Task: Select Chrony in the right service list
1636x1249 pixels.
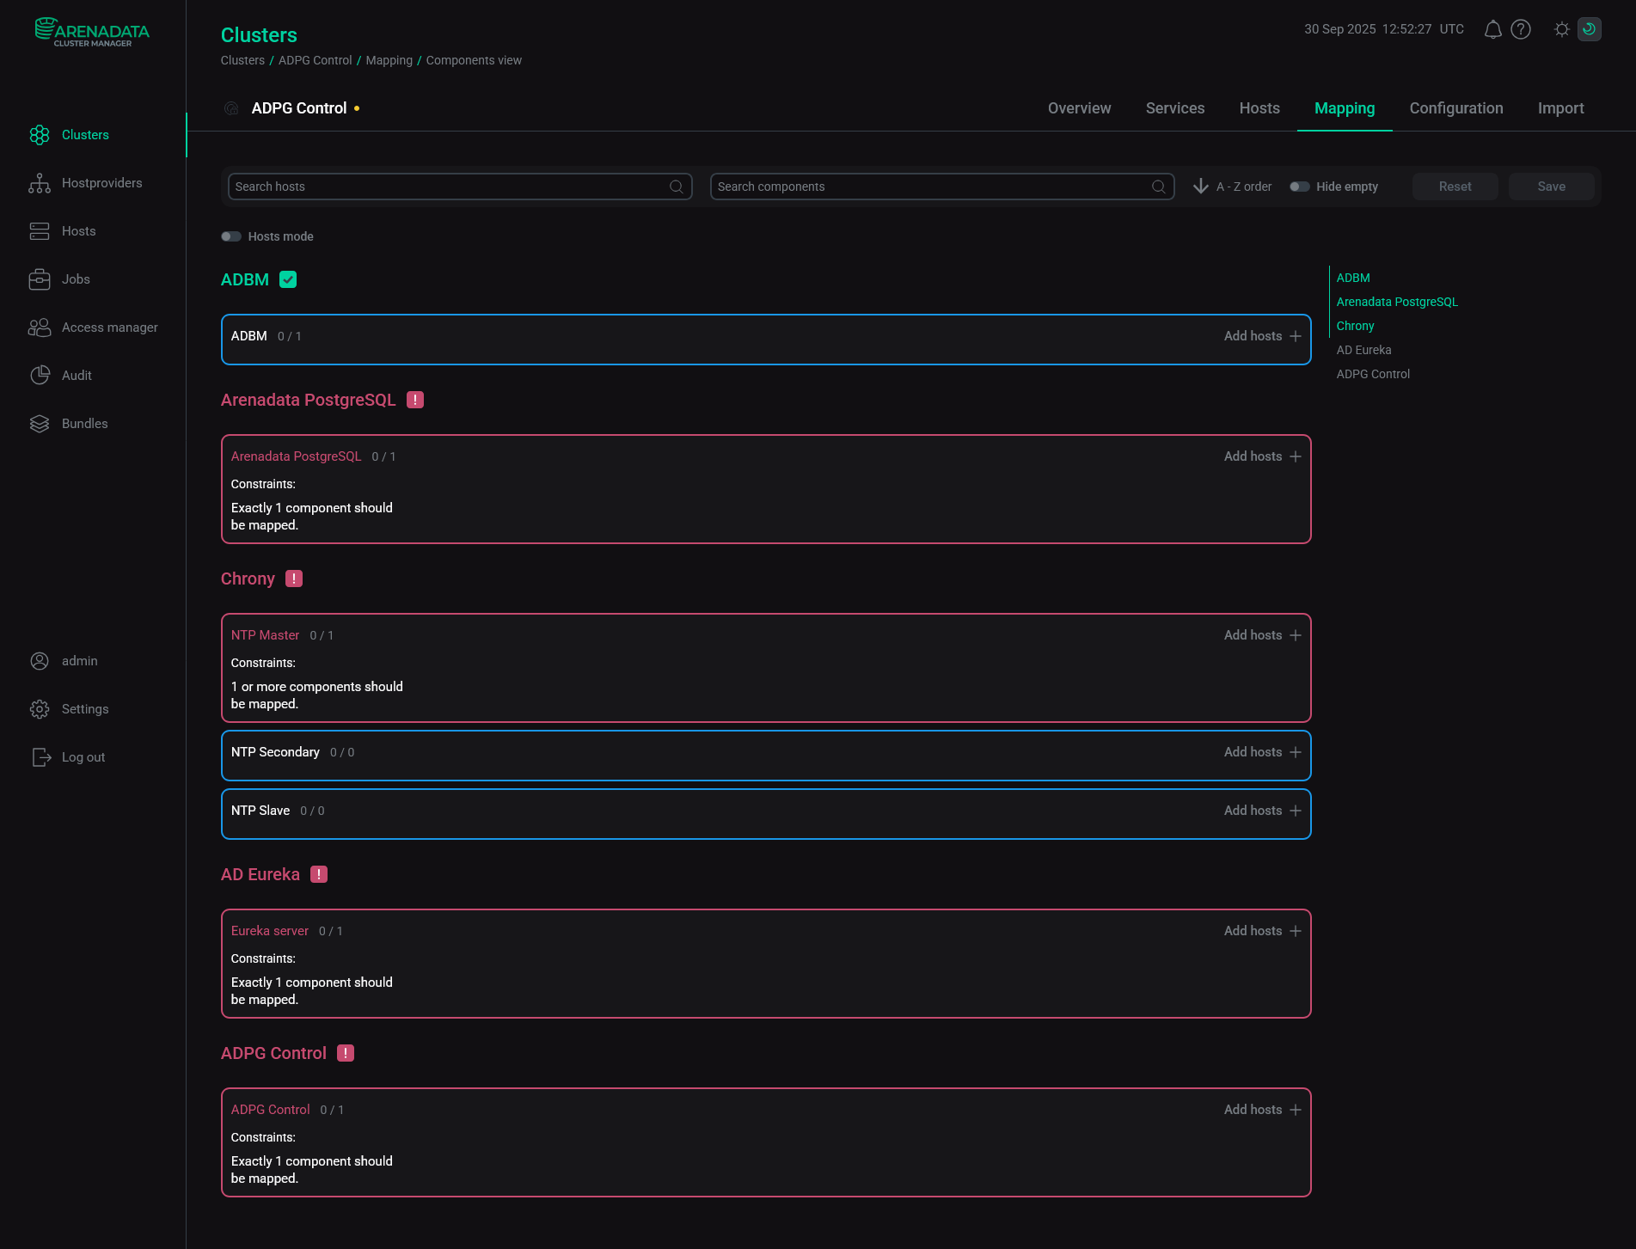Action: point(1355,326)
